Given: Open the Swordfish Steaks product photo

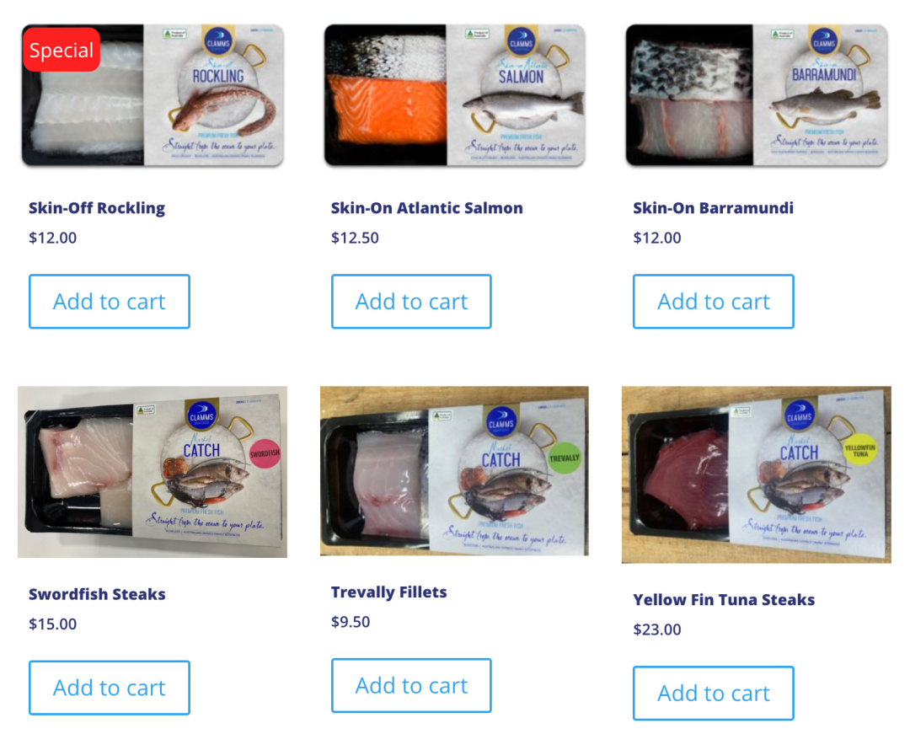Looking at the screenshot, I should click(x=153, y=472).
